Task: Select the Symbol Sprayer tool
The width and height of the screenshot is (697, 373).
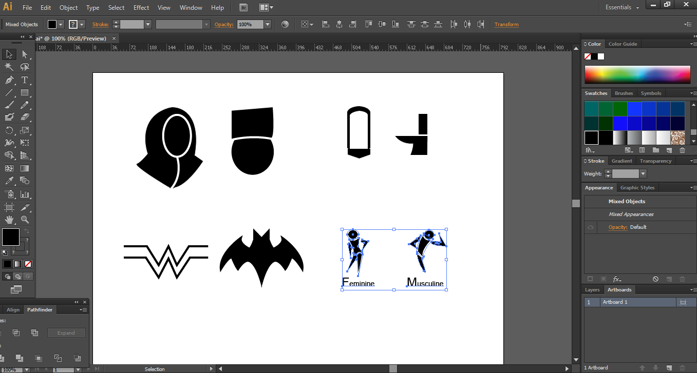Action: 9,194
